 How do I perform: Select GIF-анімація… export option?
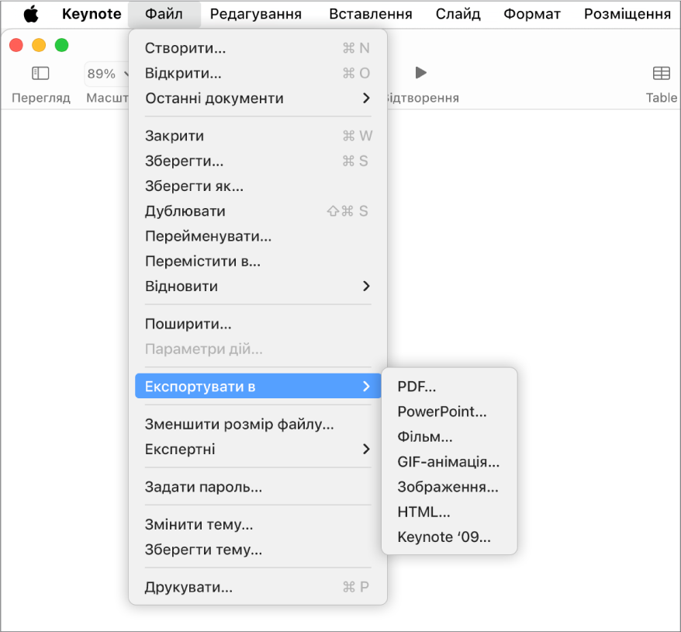448,463
